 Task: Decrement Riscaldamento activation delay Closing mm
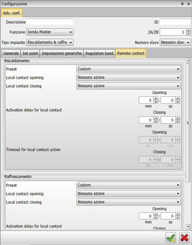click(156, 122)
